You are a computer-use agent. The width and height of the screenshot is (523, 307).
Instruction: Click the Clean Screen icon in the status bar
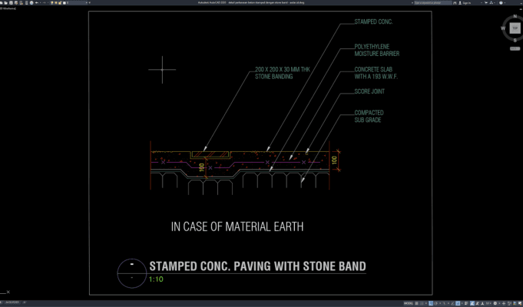(520, 303)
